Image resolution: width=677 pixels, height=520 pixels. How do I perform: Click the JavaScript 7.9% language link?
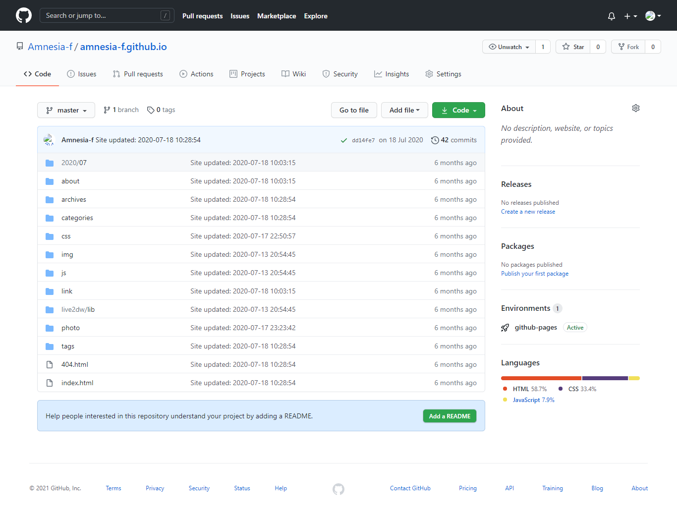533,400
